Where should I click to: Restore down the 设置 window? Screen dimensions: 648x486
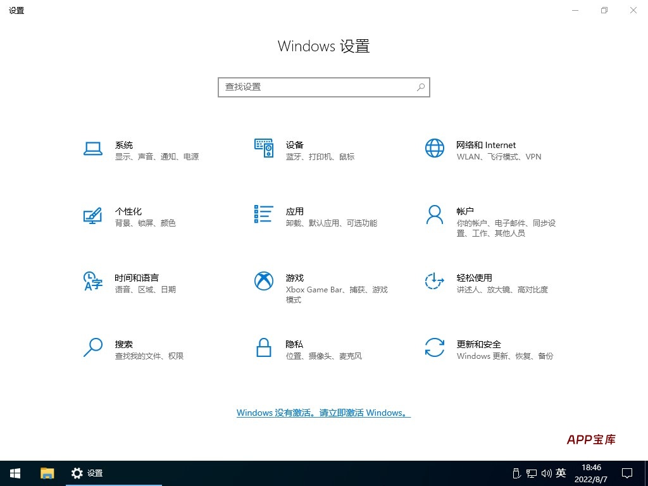(604, 10)
